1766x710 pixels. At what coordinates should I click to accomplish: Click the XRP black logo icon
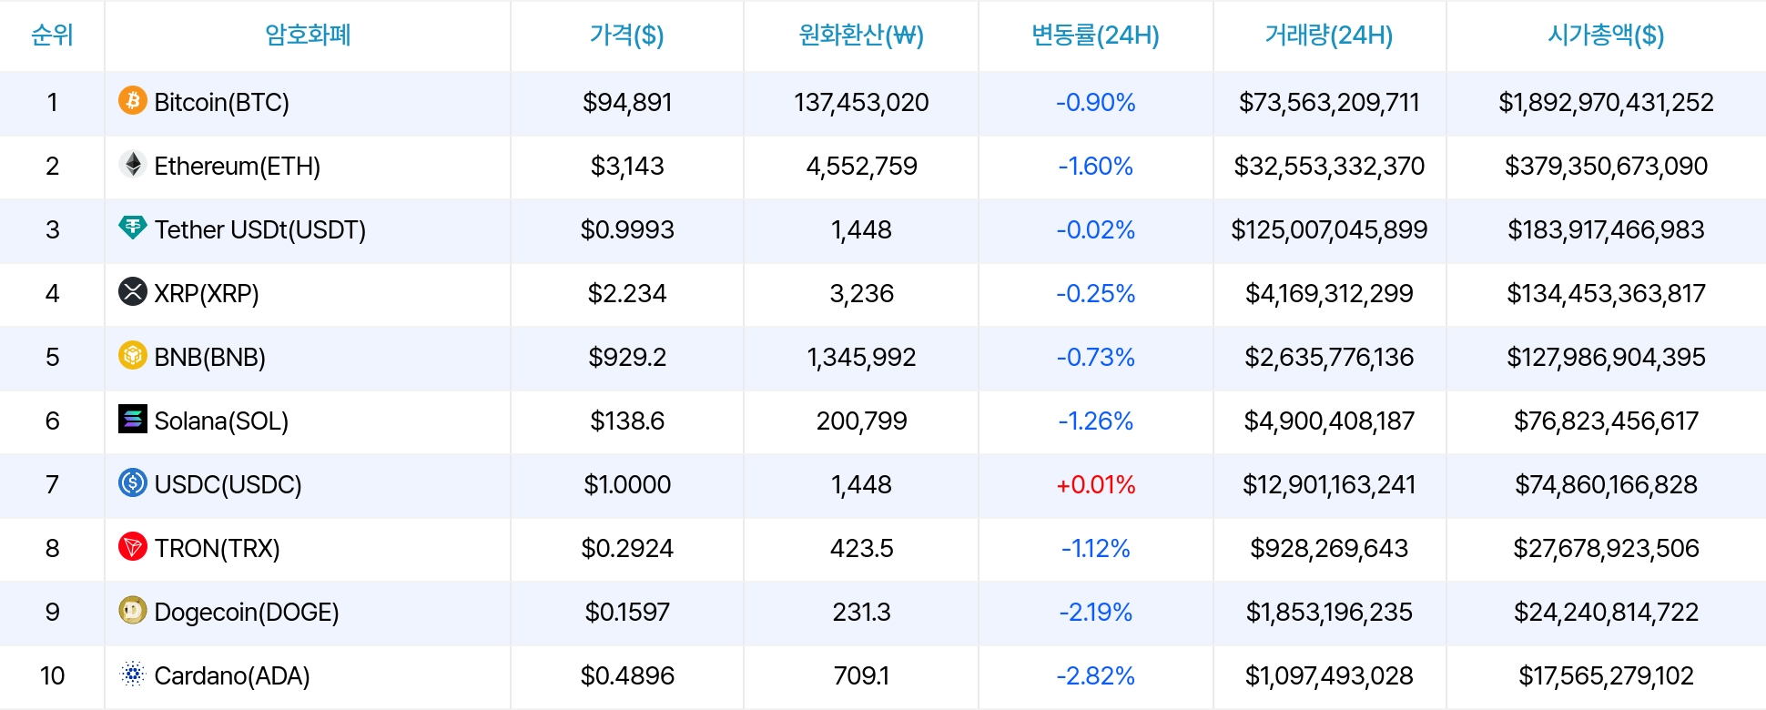point(133,291)
